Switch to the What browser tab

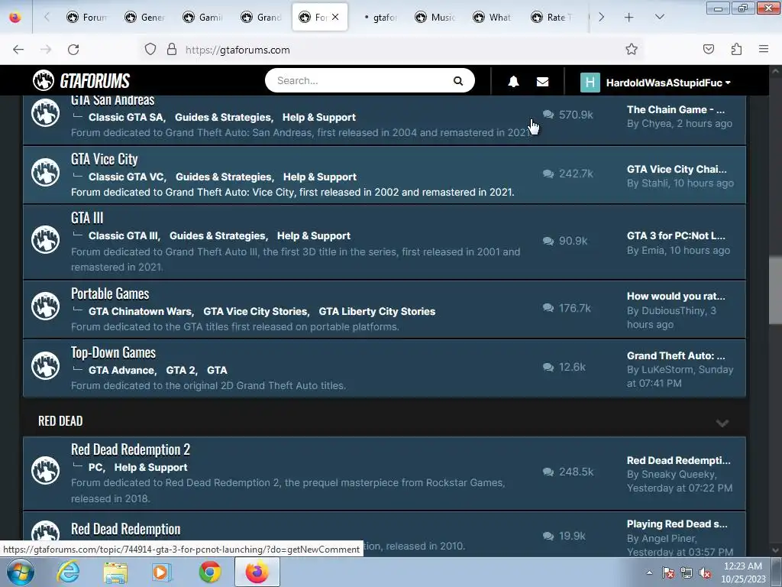pyautogui.click(x=493, y=17)
